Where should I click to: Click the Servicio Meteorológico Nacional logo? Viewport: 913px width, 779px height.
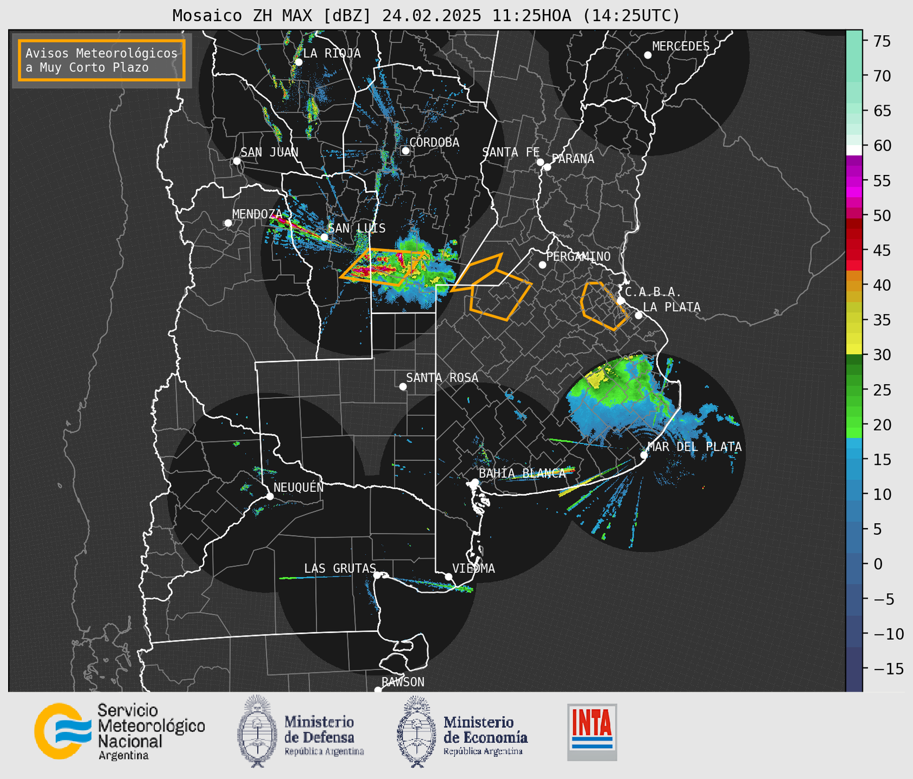coord(120,732)
